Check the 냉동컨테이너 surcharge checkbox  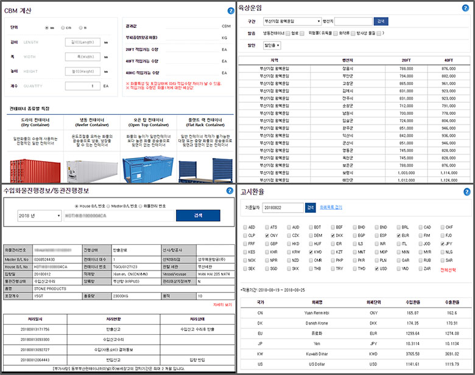288,33
